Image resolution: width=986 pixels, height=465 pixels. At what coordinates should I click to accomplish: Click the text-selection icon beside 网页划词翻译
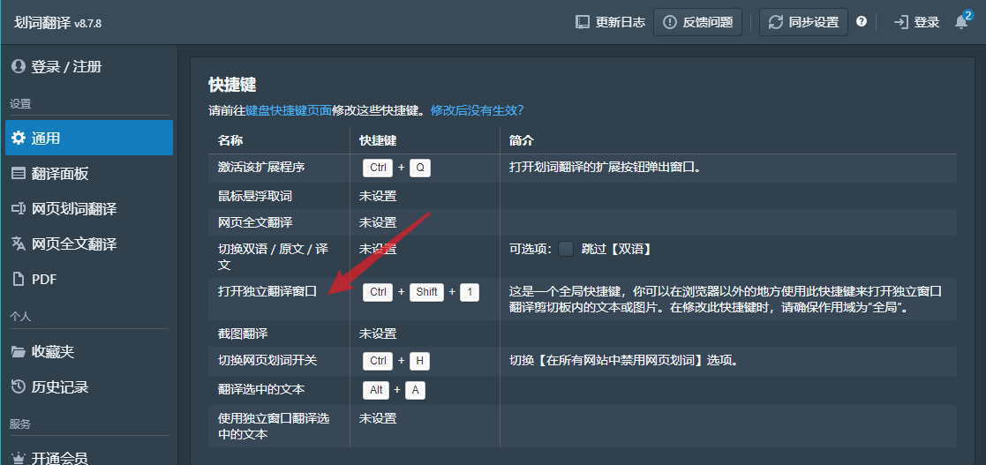[x=19, y=208]
